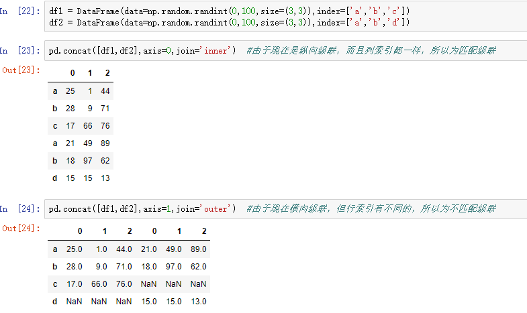
Task: Click value 17.0 in Out[24] table
Action: pyautogui.click(x=75, y=284)
